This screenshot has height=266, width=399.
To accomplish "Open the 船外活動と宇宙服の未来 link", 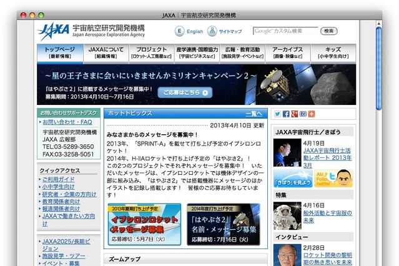I will point(327,217).
